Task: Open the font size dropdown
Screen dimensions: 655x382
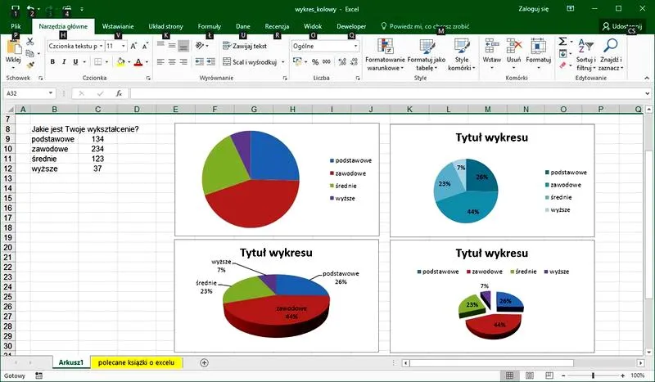Action: pos(124,46)
